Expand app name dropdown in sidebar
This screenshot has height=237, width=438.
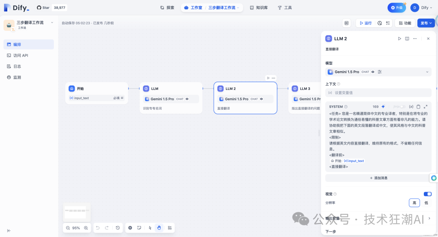(x=52, y=23)
